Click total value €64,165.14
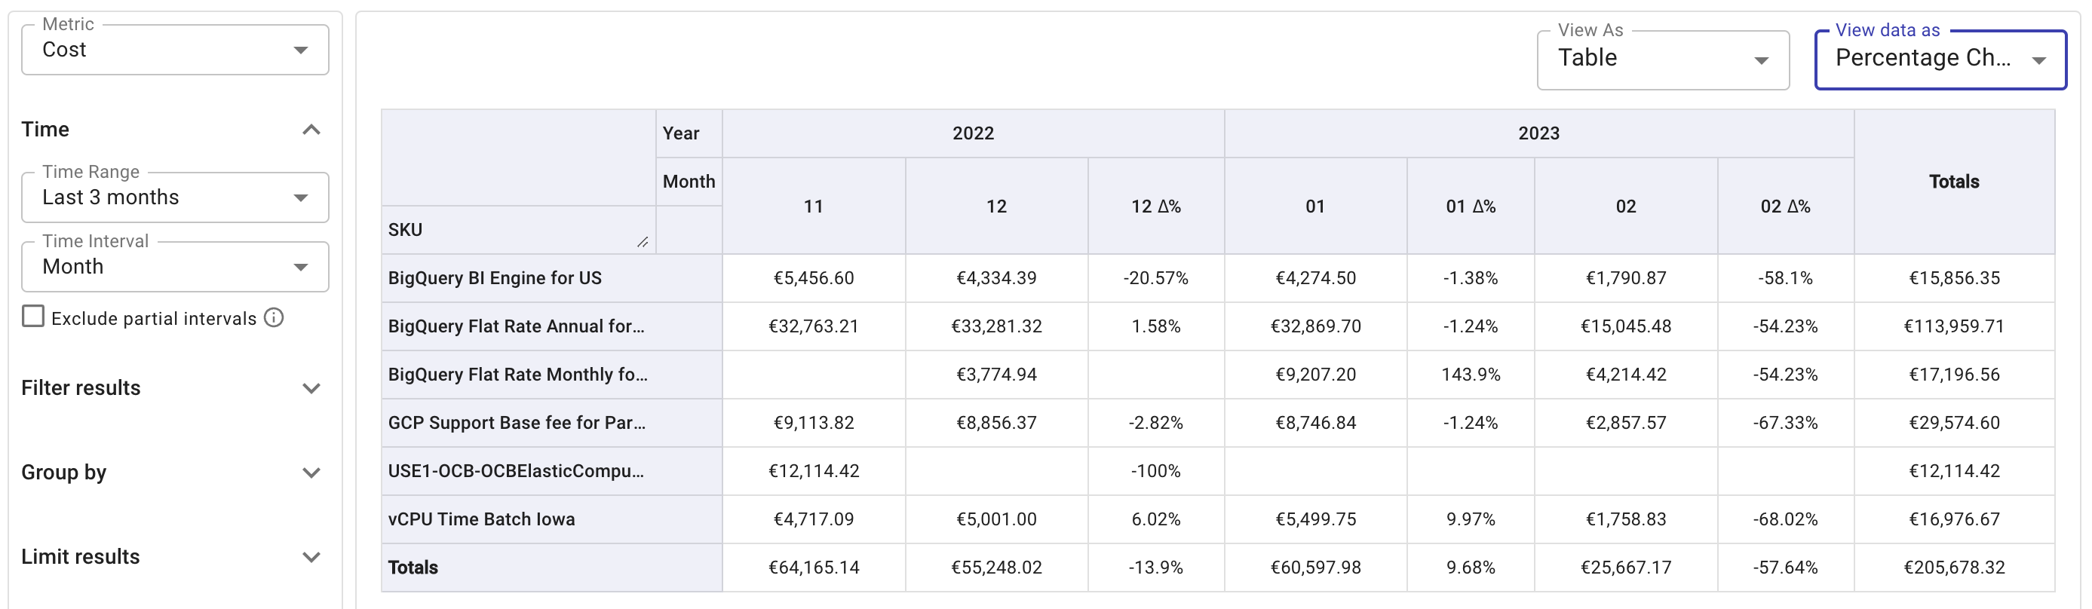Viewport: 2092px width, 609px height. point(814,567)
